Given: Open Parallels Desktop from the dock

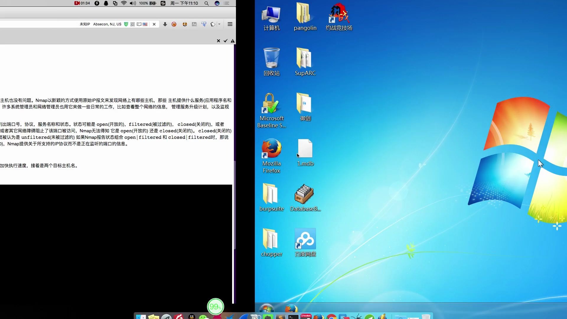Looking at the screenshot, I should [x=306, y=317].
